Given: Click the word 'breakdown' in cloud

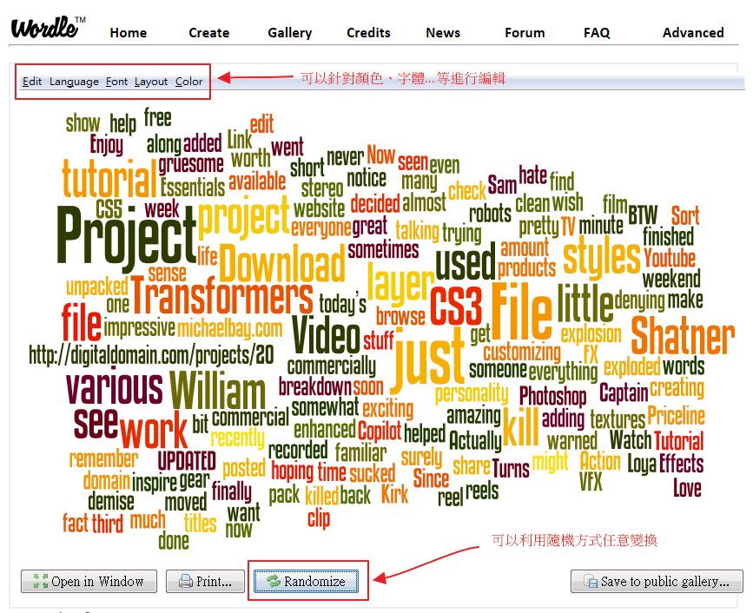Looking at the screenshot, I should (315, 386).
